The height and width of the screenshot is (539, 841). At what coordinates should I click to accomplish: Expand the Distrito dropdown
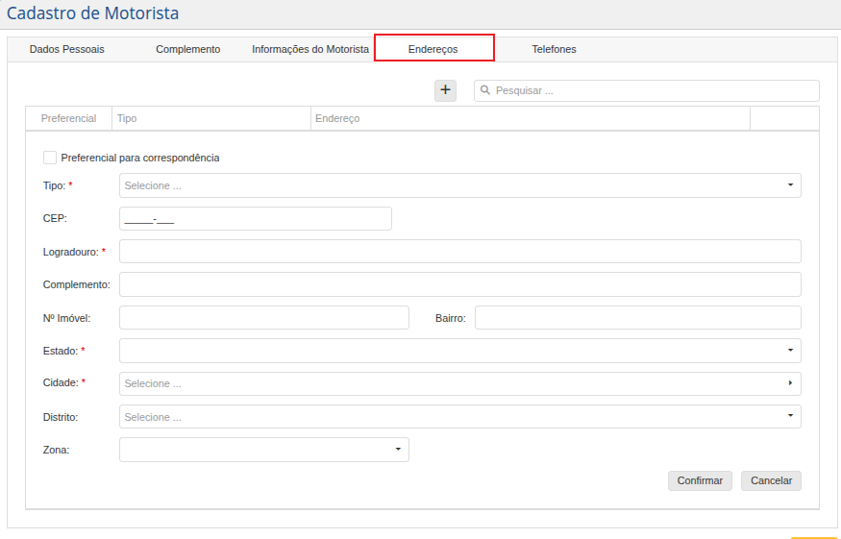pos(459,417)
